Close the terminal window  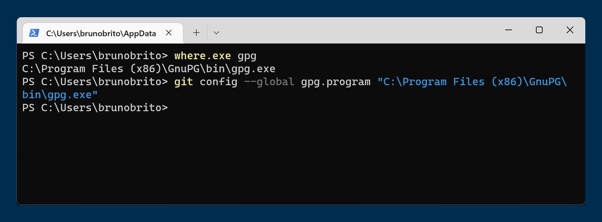tap(570, 30)
